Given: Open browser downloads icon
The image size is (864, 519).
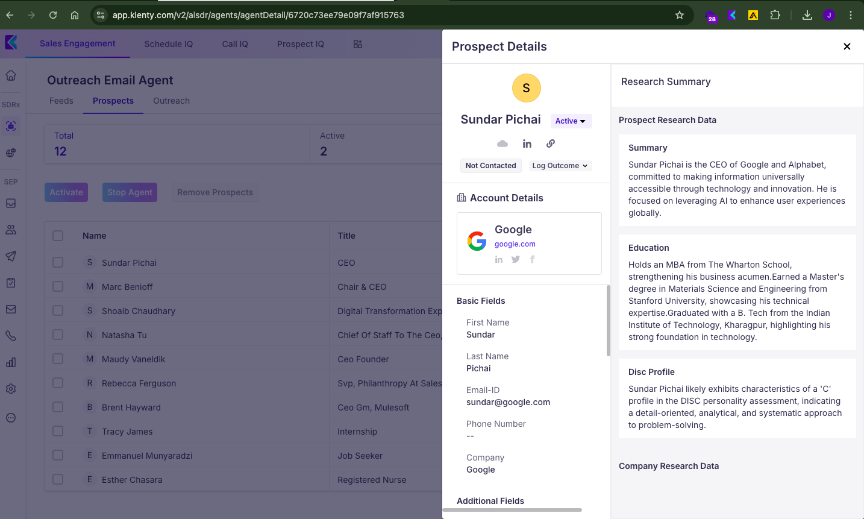Looking at the screenshot, I should (x=807, y=15).
